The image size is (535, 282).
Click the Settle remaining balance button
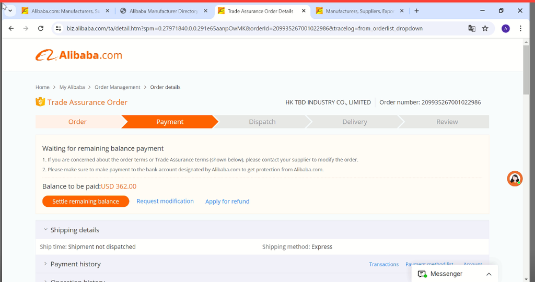[x=86, y=202]
